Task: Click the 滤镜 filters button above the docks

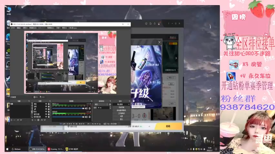Action: [42, 97]
